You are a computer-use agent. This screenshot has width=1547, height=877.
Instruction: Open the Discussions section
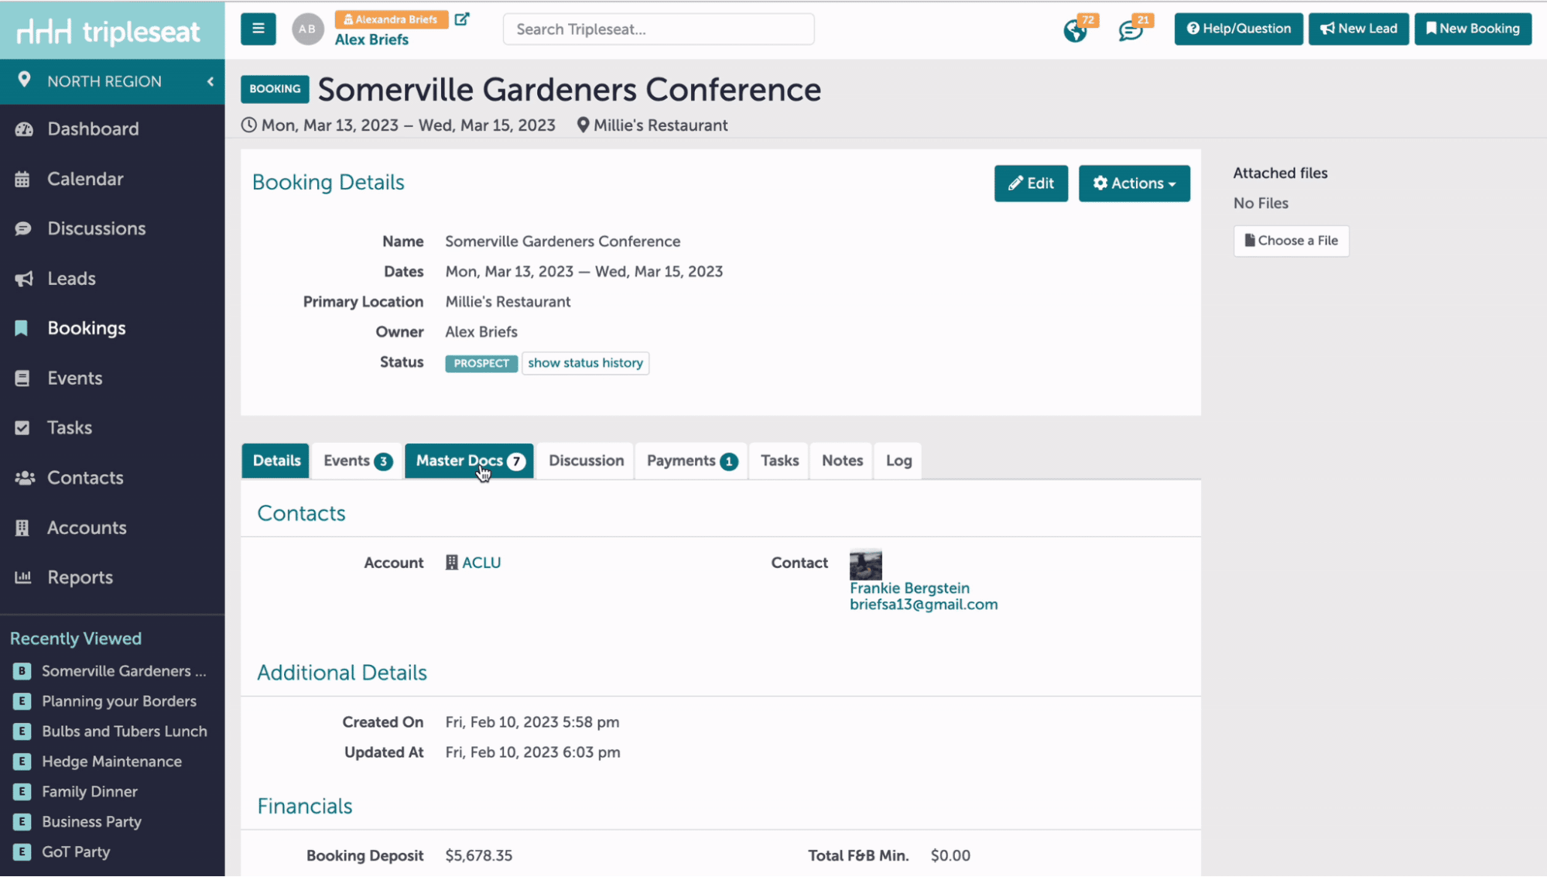click(x=96, y=228)
